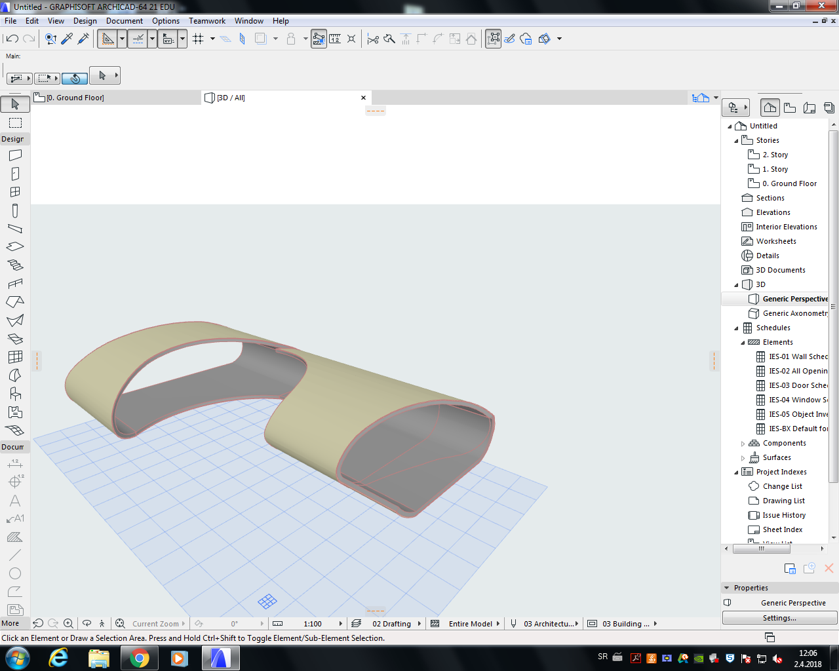
Task: Select the Arrow tool in the toolbox
Action: click(15, 104)
